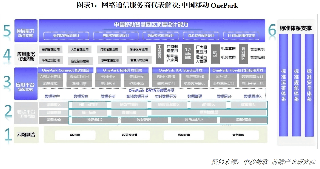Click the 数据资产 item under OnePark DATA
This screenshot has width=320, height=169.
tap(52, 96)
